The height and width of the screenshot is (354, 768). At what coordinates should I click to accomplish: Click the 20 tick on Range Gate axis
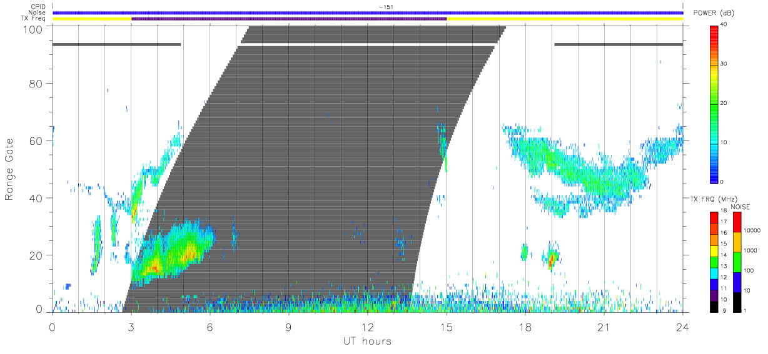(x=36, y=255)
